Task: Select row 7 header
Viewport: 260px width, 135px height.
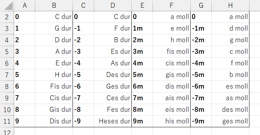Action: (x=7, y=75)
